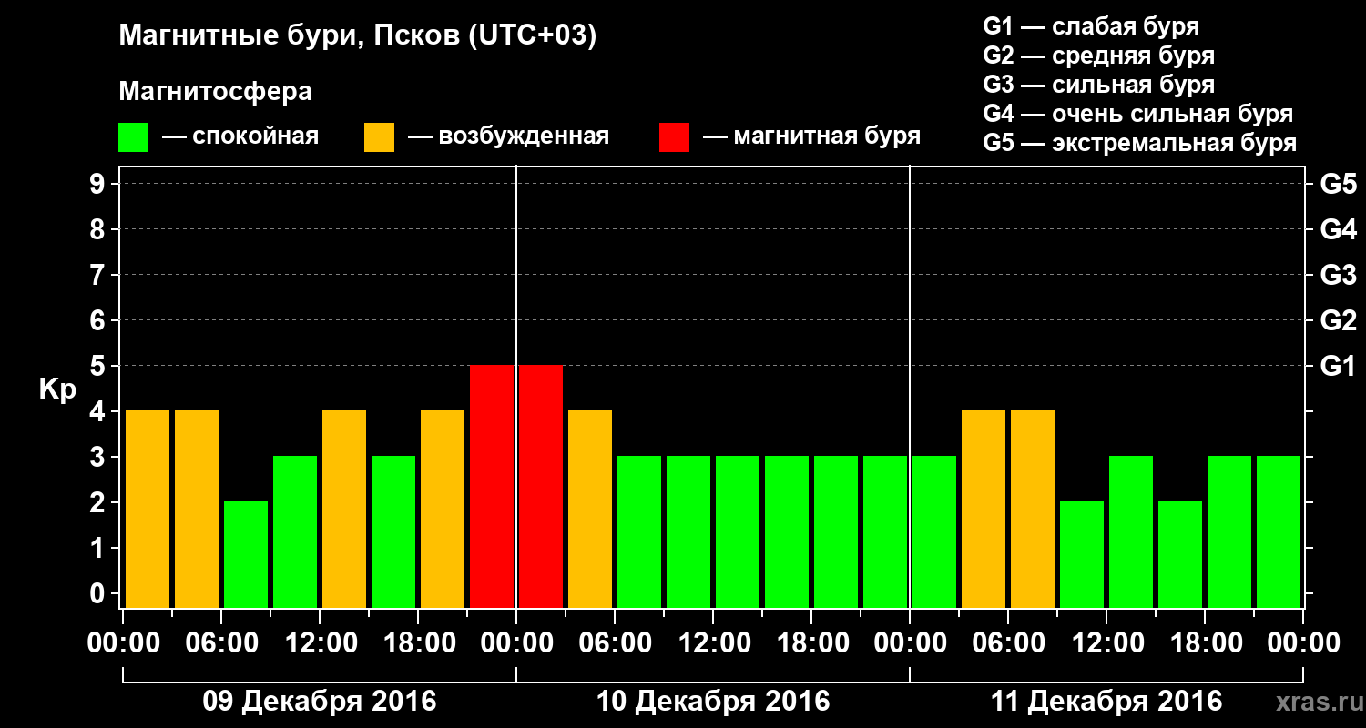Click the 10 December green bar starting at 06:00

tap(639, 532)
